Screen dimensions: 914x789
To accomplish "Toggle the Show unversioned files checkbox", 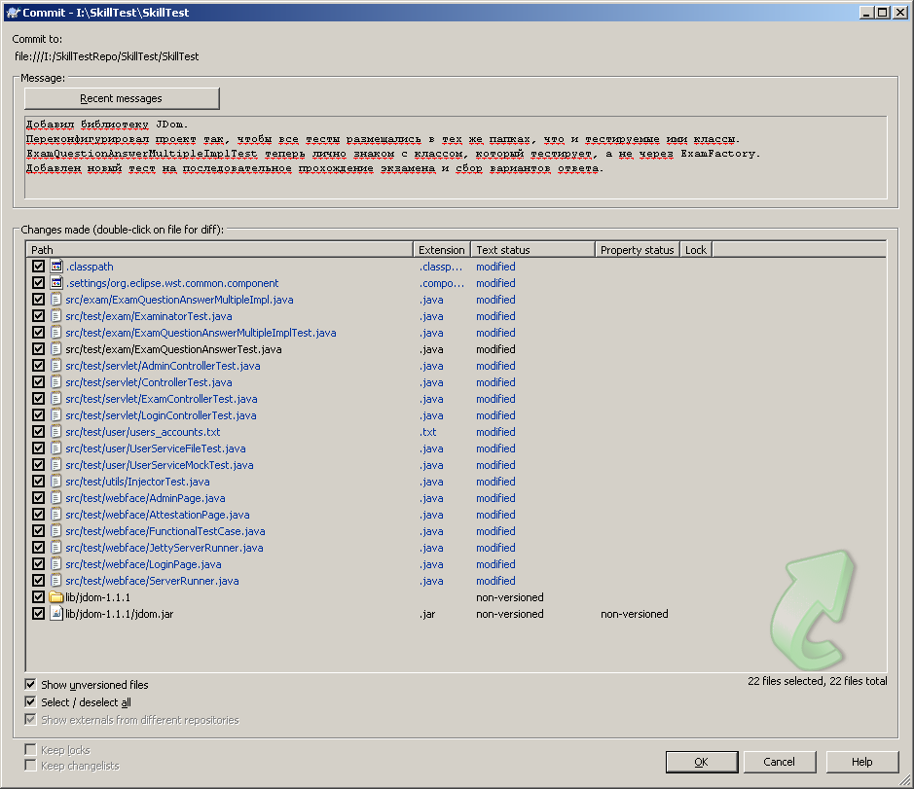I will [x=30, y=684].
